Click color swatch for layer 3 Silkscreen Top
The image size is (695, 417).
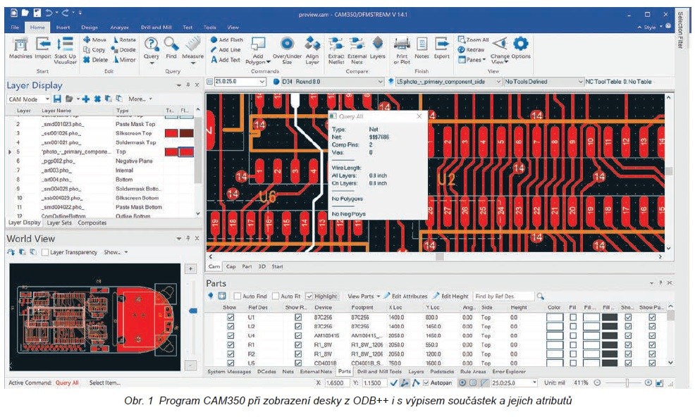pyautogui.click(x=171, y=133)
